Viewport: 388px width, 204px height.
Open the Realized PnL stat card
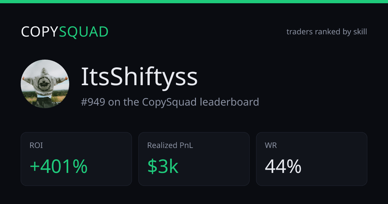click(x=194, y=159)
